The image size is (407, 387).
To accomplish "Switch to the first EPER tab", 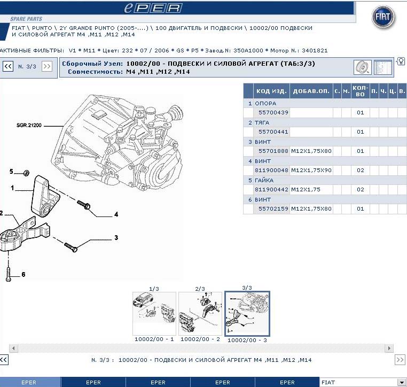I will (31, 382).
